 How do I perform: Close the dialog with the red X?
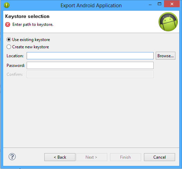(172, 4)
